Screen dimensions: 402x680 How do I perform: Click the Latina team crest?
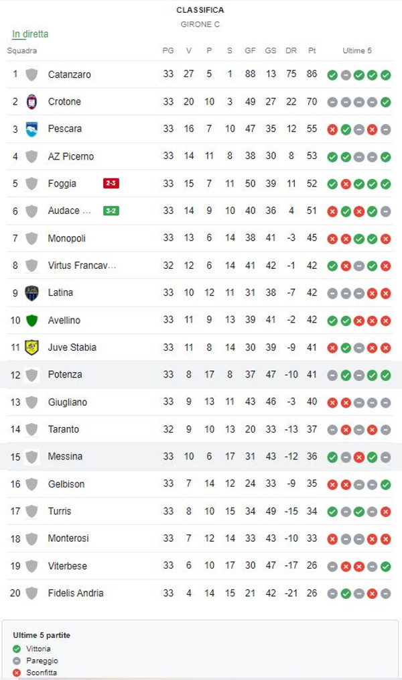[31, 292]
